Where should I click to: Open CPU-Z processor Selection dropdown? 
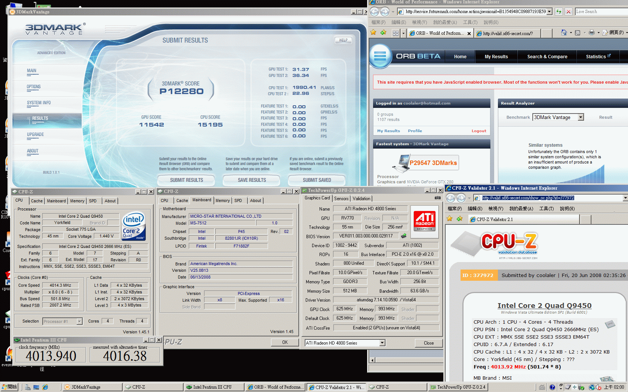[79, 321]
